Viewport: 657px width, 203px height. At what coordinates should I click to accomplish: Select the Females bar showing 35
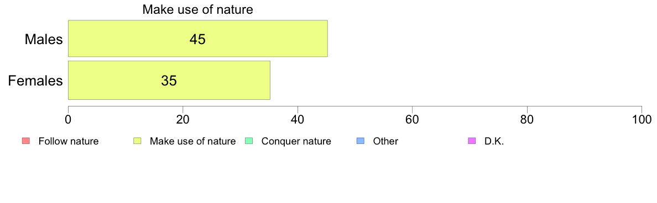coord(169,80)
